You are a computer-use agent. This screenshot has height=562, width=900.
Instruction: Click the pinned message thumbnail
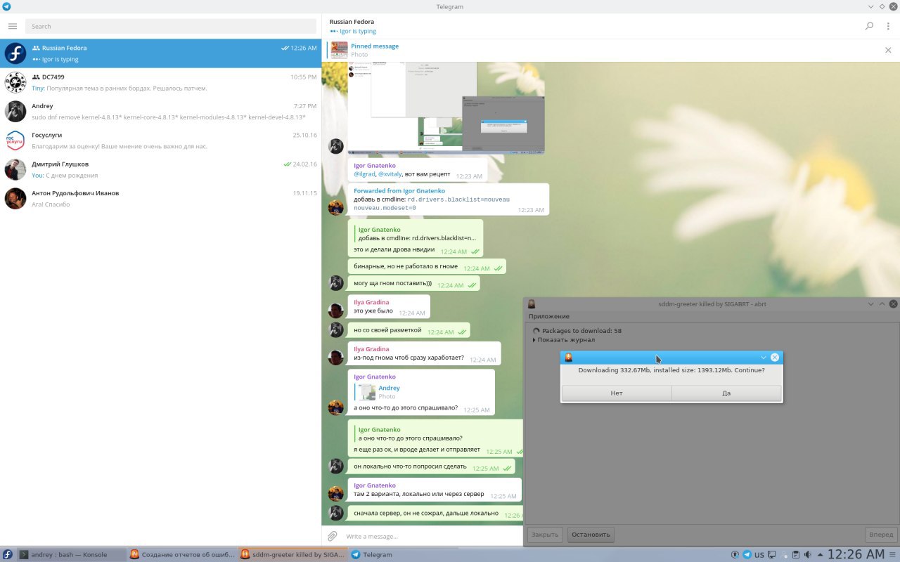340,50
